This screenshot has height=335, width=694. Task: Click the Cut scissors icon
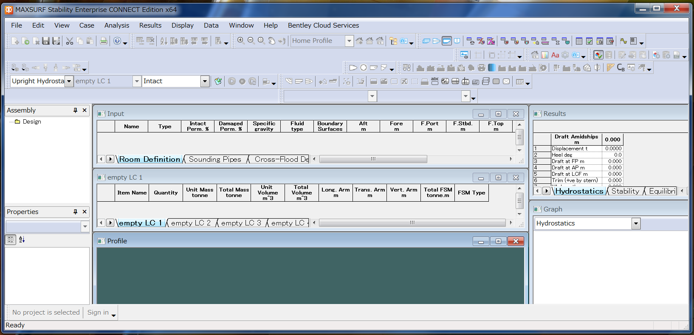(x=70, y=41)
